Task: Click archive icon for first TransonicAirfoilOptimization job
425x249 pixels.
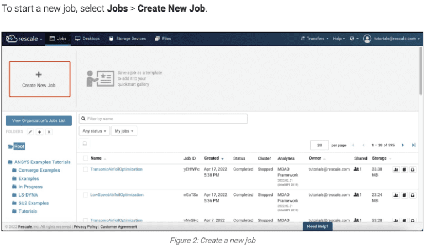Action: click(x=413, y=169)
